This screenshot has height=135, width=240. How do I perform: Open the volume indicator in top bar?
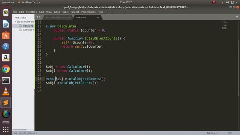tap(228, 2)
